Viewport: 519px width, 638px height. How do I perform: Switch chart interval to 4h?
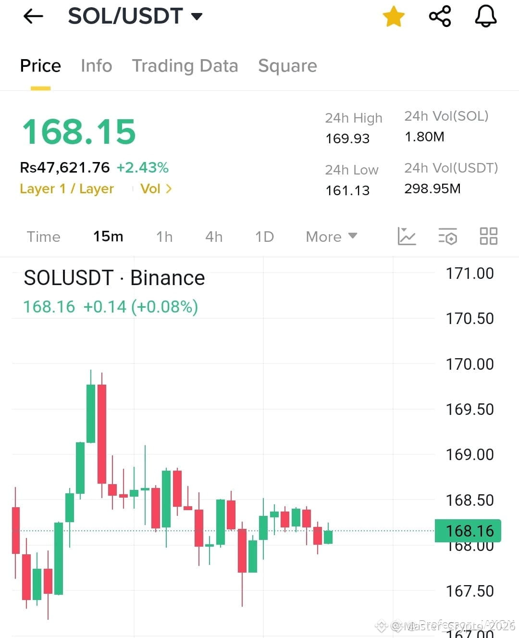click(x=214, y=237)
